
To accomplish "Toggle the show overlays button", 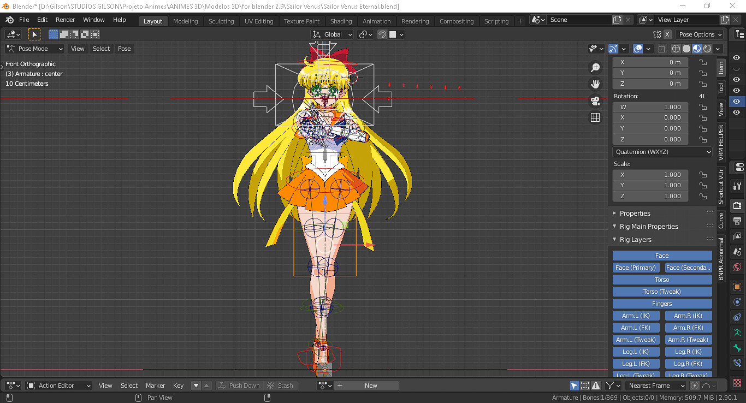I will coord(638,49).
